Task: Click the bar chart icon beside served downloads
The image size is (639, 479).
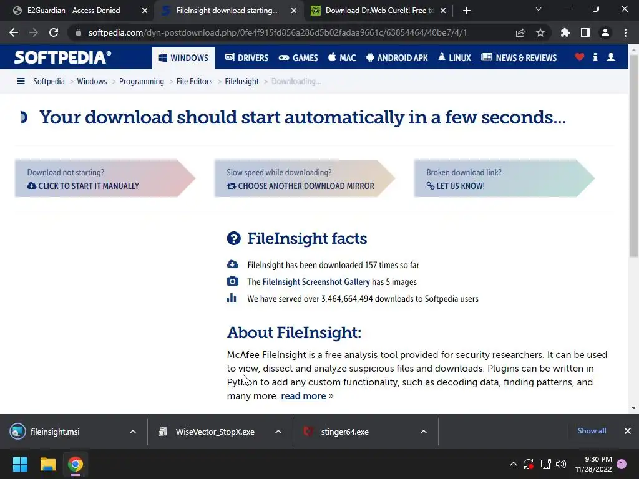Action: pos(232,298)
